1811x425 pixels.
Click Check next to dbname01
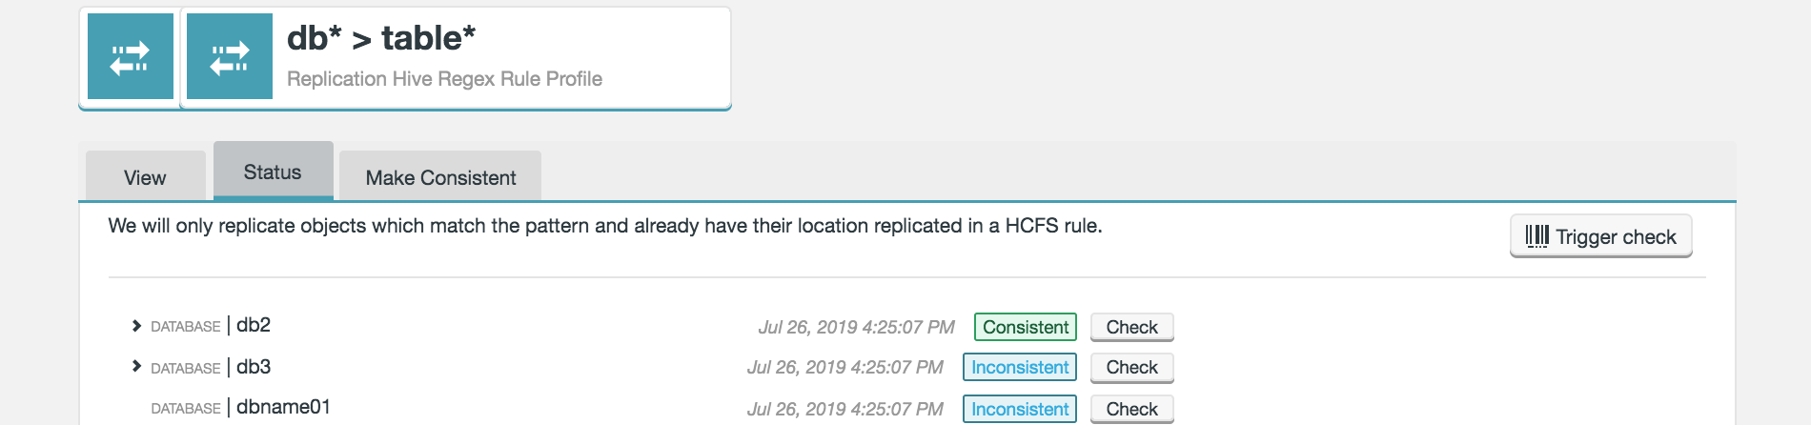[1131, 409]
